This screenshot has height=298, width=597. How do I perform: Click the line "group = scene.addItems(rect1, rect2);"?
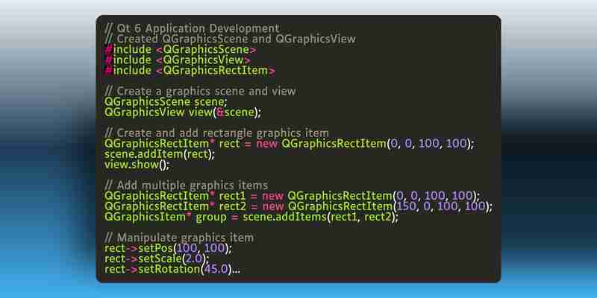click(x=251, y=218)
